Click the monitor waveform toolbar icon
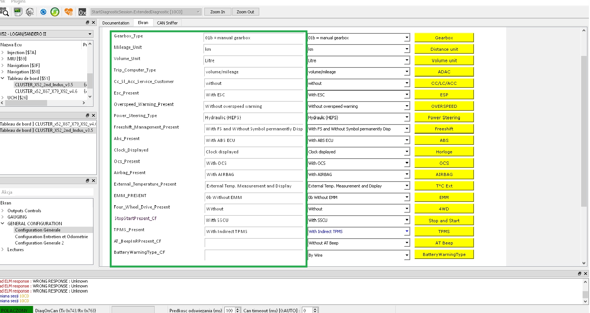The height and width of the screenshot is (313, 590). pyautogui.click(x=18, y=12)
